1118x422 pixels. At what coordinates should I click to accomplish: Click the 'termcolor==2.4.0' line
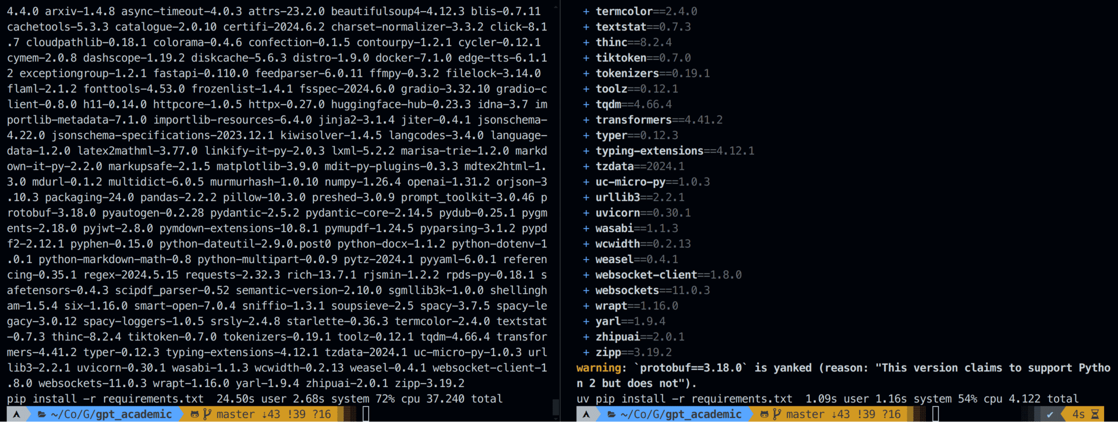[x=640, y=11]
